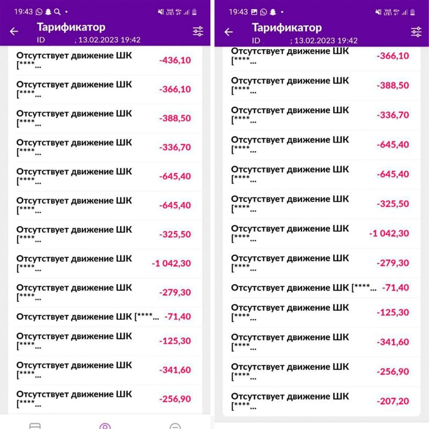Viewport: 429px width, 429px height.
Task: Open the entry with amount -436,10
Action: (x=107, y=61)
